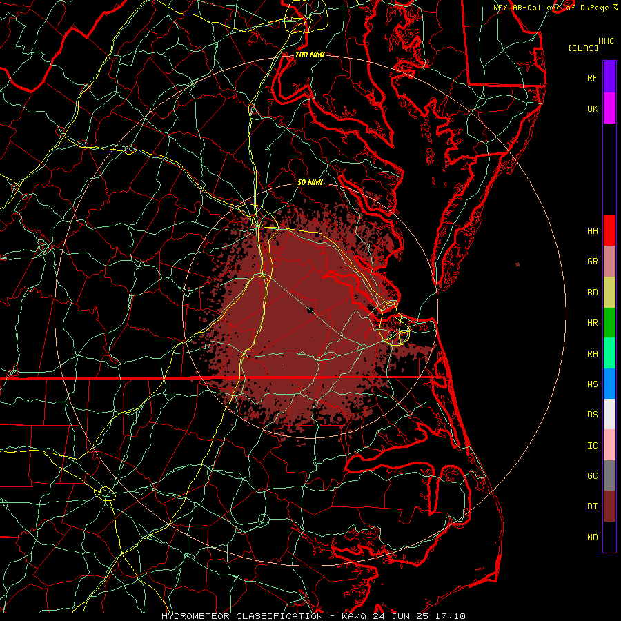Click the UK legend label
The width and height of the screenshot is (621, 621).
coord(592,108)
